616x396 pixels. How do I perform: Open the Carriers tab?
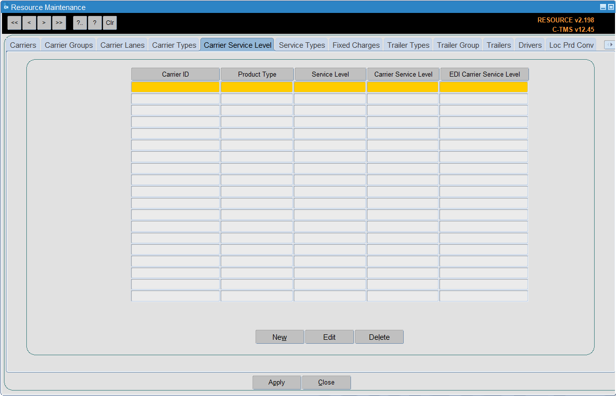coord(23,45)
